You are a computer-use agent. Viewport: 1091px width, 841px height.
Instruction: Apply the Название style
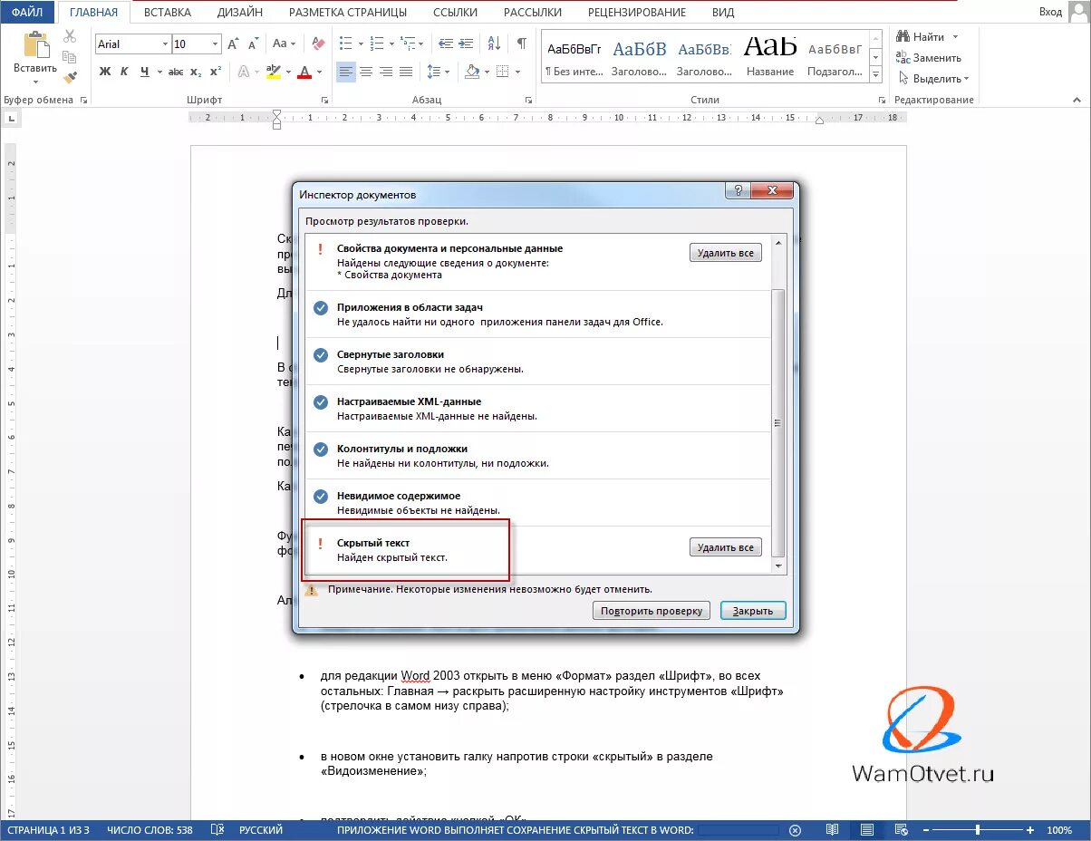[770, 57]
